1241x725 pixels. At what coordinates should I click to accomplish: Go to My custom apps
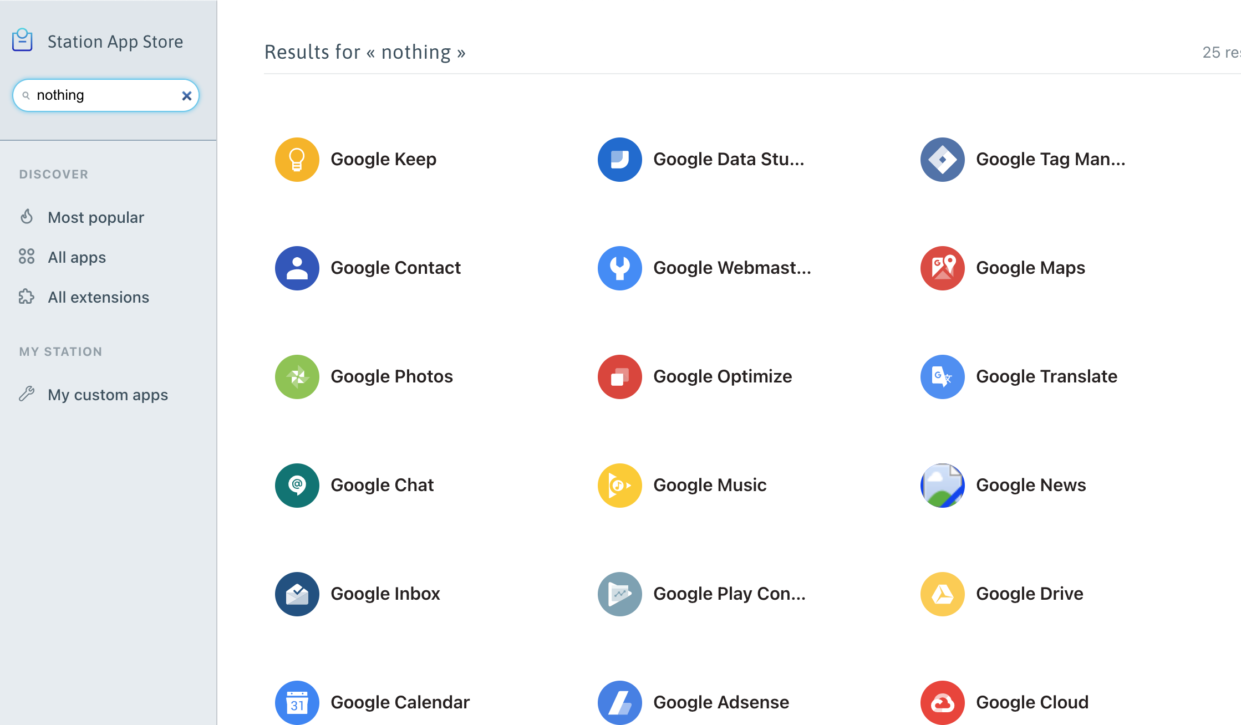[108, 395]
